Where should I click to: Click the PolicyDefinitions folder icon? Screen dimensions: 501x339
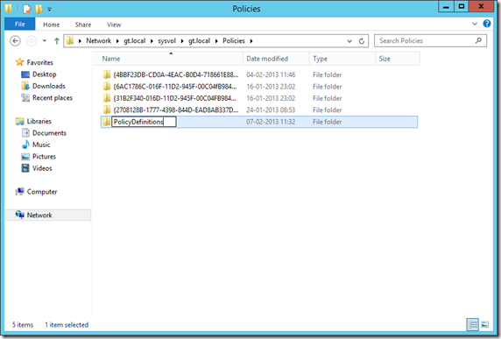[x=106, y=122]
